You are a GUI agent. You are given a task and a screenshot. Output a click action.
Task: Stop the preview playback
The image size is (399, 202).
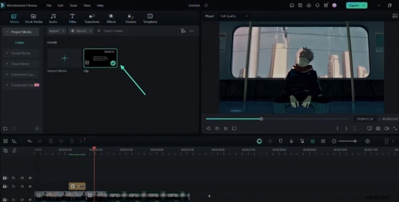pos(234,128)
